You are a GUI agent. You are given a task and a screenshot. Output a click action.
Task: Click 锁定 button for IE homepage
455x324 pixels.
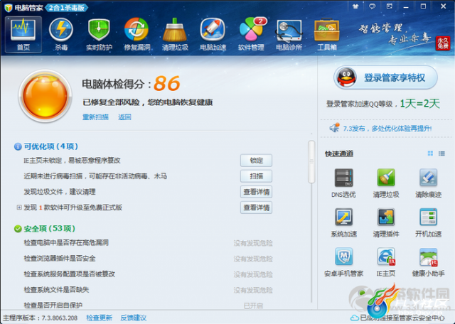point(256,161)
